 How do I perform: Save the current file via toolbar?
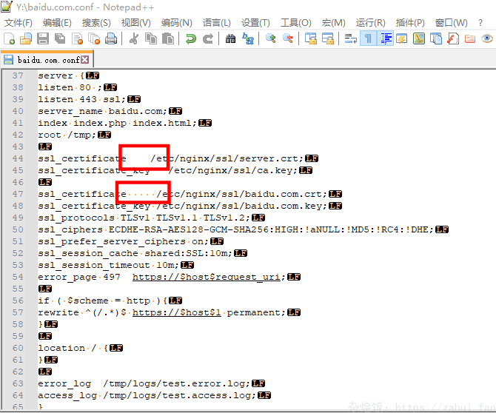[x=43, y=38]
